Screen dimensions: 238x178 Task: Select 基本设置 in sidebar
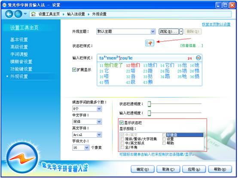pos(19,40)
